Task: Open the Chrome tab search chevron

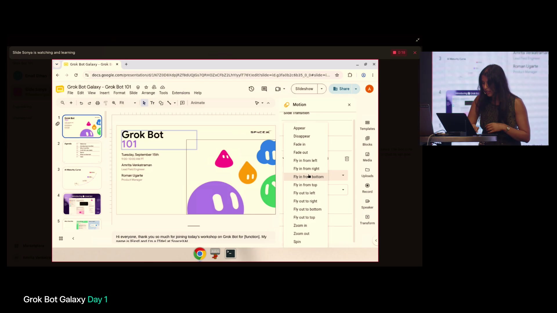Action: (x=57, y=64)
